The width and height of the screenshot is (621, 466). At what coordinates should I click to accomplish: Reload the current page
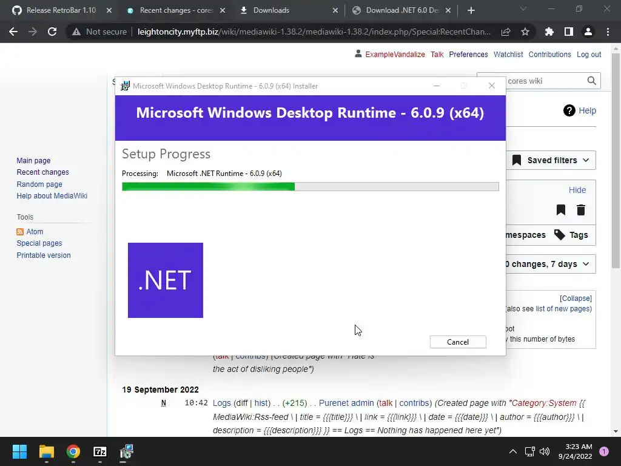click(52, 32)
